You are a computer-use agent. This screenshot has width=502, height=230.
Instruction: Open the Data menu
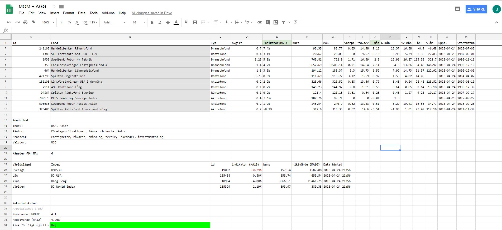[x=82, y=13]
